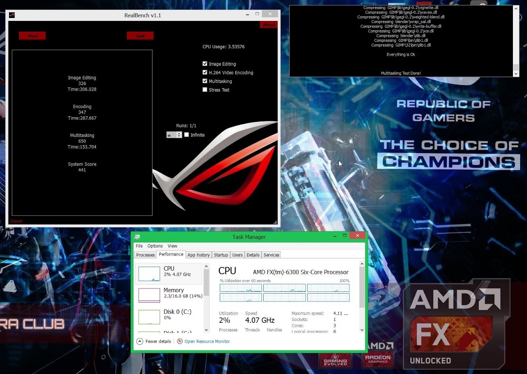Click the CPU details pane scroll-up arrow
527x374 pixels.
(x=362, y=264)
